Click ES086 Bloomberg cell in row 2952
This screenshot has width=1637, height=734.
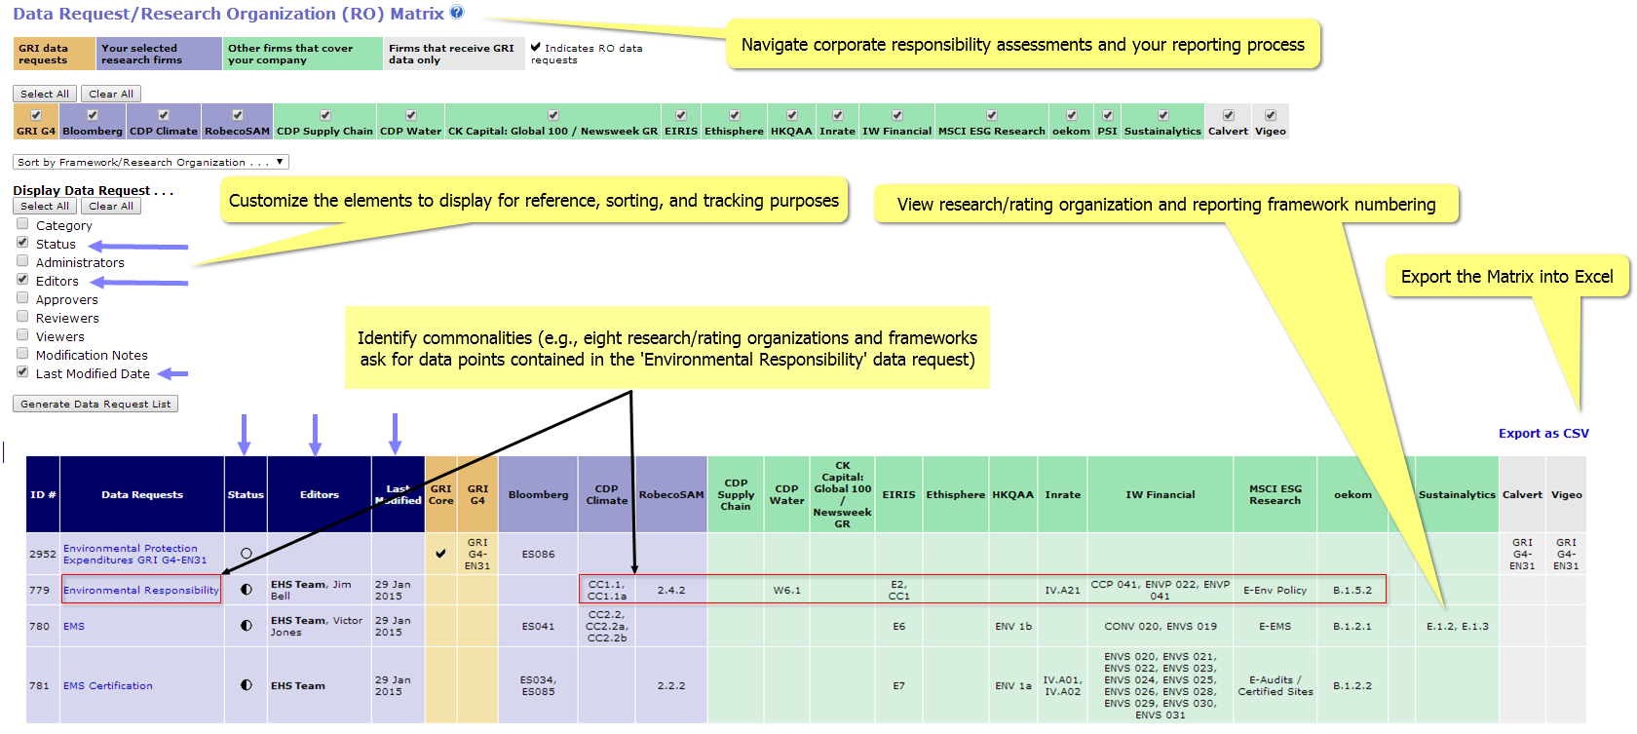(x=538, y=555)
